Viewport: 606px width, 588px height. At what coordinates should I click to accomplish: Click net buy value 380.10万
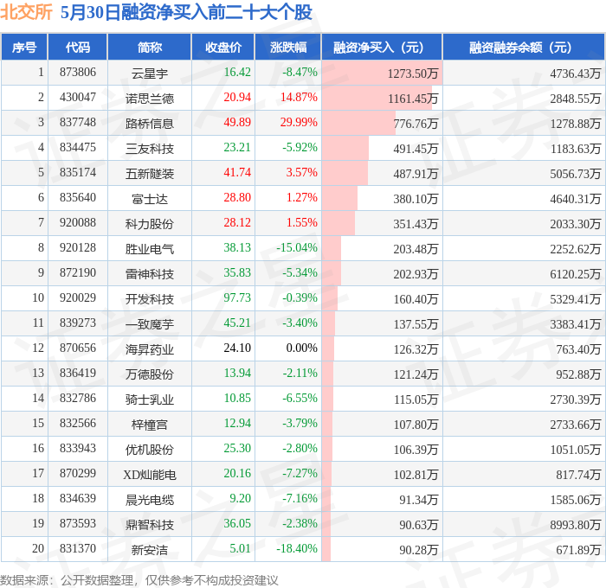click(x=416, y=198)
